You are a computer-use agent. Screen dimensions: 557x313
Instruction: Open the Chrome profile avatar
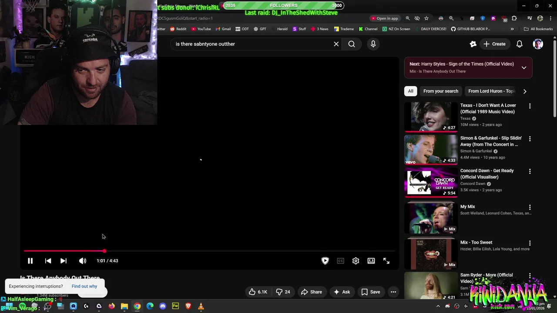tap(540, 18)
